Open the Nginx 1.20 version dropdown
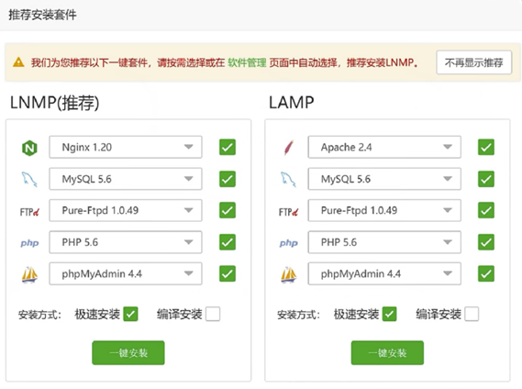 (126, 147)
